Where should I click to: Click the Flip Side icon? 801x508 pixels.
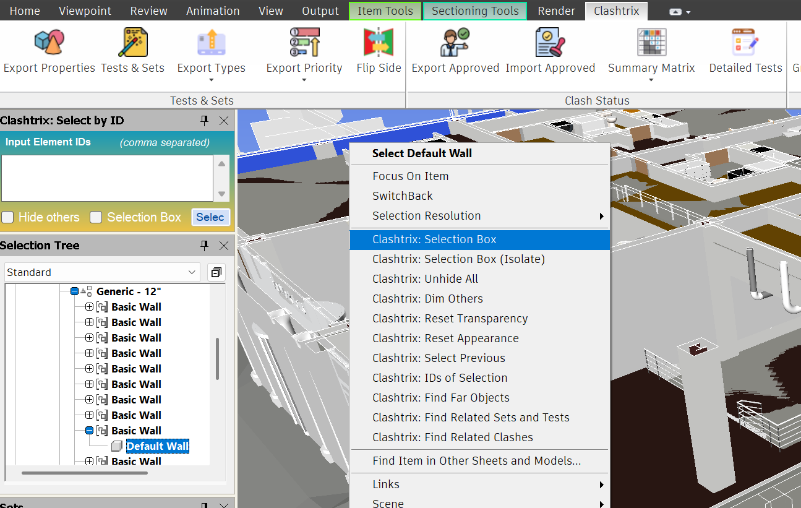[379, 43]
